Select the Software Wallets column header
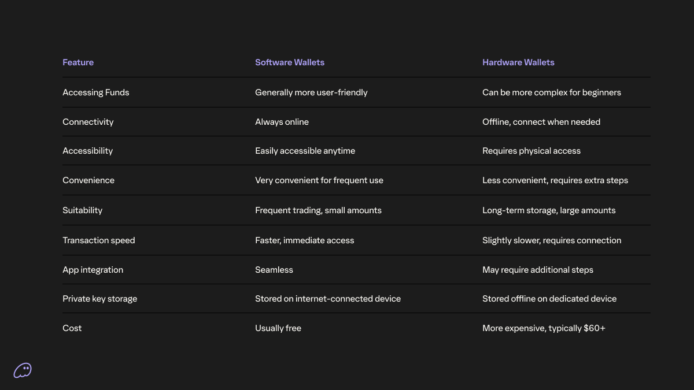This screenshot has height=390, width=694. 290,62
